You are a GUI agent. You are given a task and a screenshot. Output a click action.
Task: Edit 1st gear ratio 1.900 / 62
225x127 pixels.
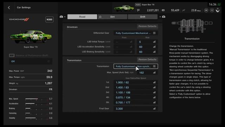click(136, 82)
